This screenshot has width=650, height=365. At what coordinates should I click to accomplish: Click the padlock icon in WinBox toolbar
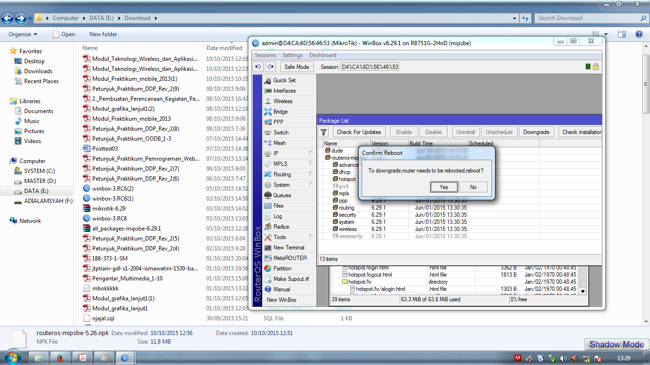(596, 67)
